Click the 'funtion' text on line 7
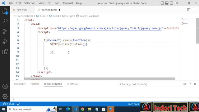The height and width of the screenshot is (112, 199). point(77,44)
